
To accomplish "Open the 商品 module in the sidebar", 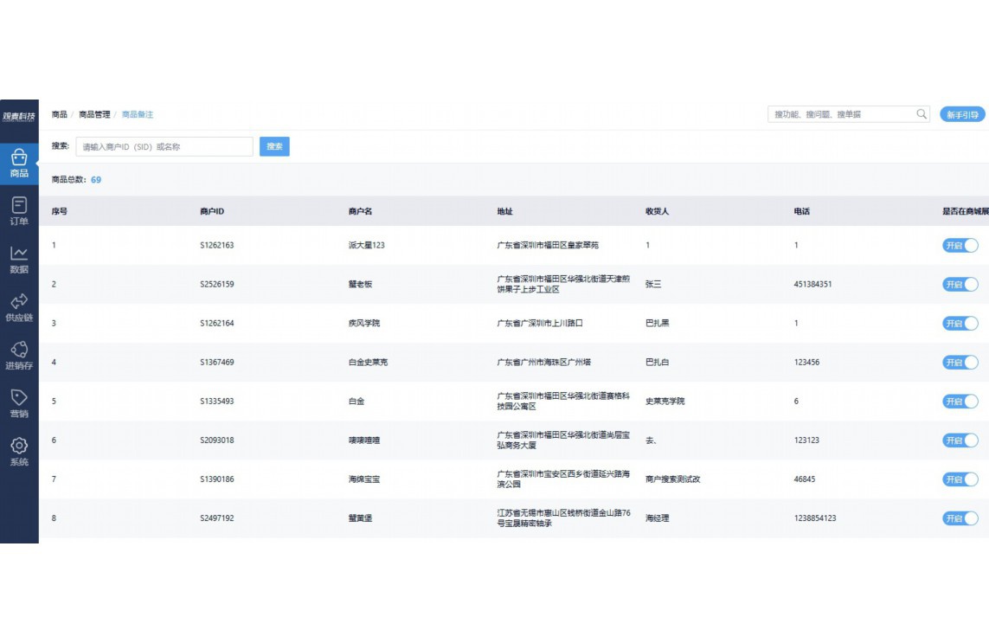I will pyautogui.click(x=19, y=166).
